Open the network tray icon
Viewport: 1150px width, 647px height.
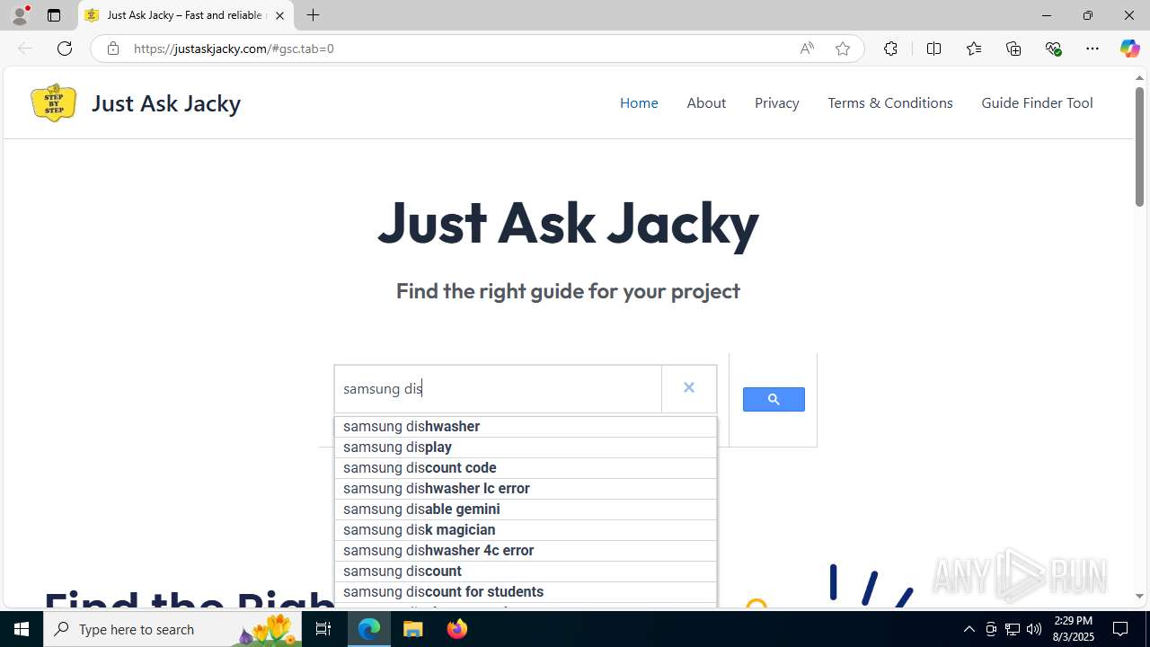1013,629
